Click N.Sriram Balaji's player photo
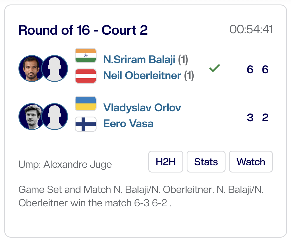Screen dimensions: 291x241 [30, 68]
